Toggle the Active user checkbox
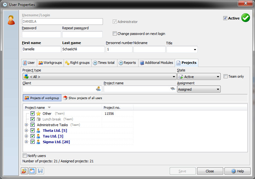Screen dimensions: 255x179 click(225, 18)
